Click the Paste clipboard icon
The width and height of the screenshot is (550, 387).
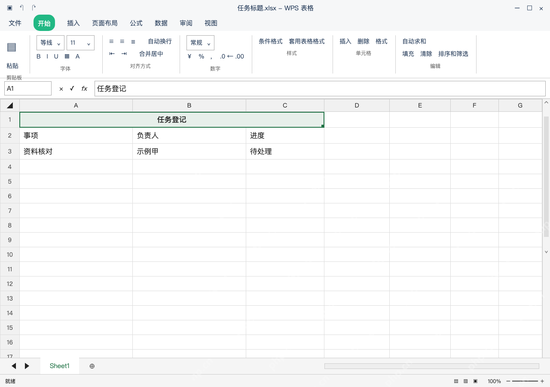(12, 47)
